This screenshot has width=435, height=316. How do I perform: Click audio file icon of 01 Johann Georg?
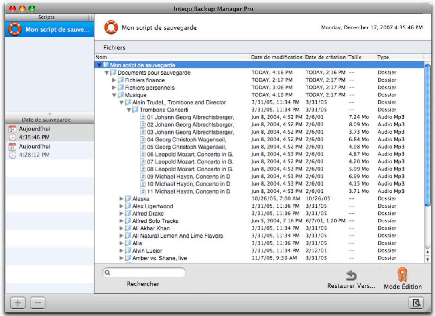(143, 117)
